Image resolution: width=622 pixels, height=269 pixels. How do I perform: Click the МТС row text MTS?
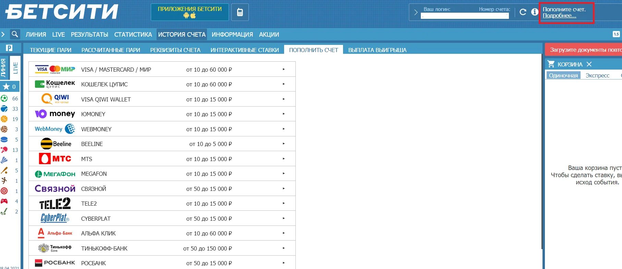87,159
